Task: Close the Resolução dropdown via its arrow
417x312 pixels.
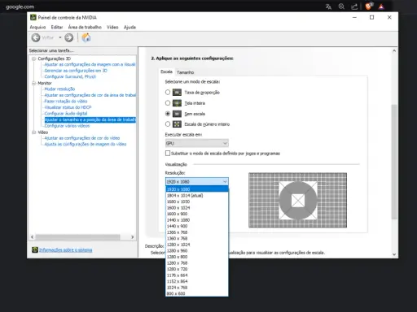Action: (225, 181)
